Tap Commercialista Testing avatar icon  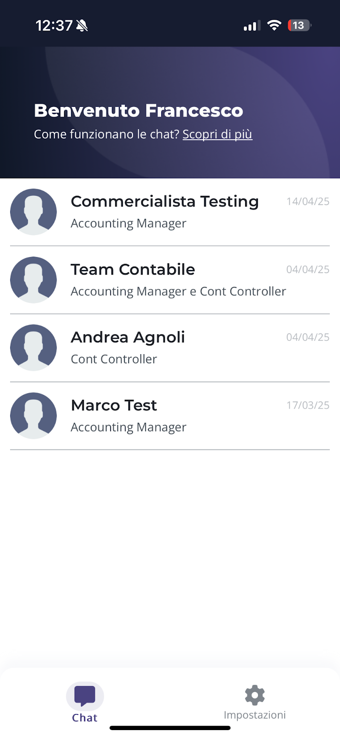pos(34,212)
